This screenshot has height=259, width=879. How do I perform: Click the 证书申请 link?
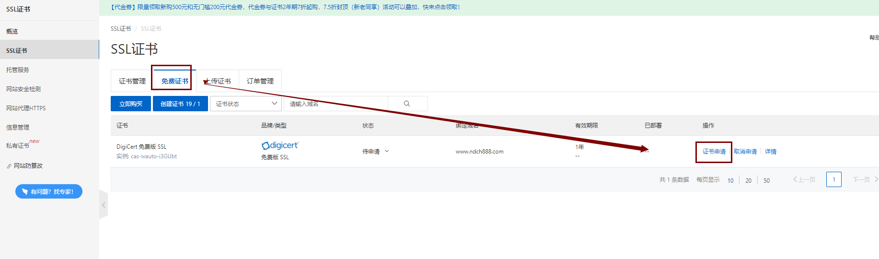click(x=714, y=152)
